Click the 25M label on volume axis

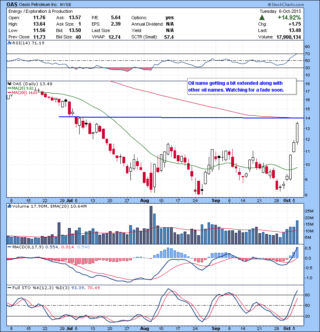tap(309, 211)
